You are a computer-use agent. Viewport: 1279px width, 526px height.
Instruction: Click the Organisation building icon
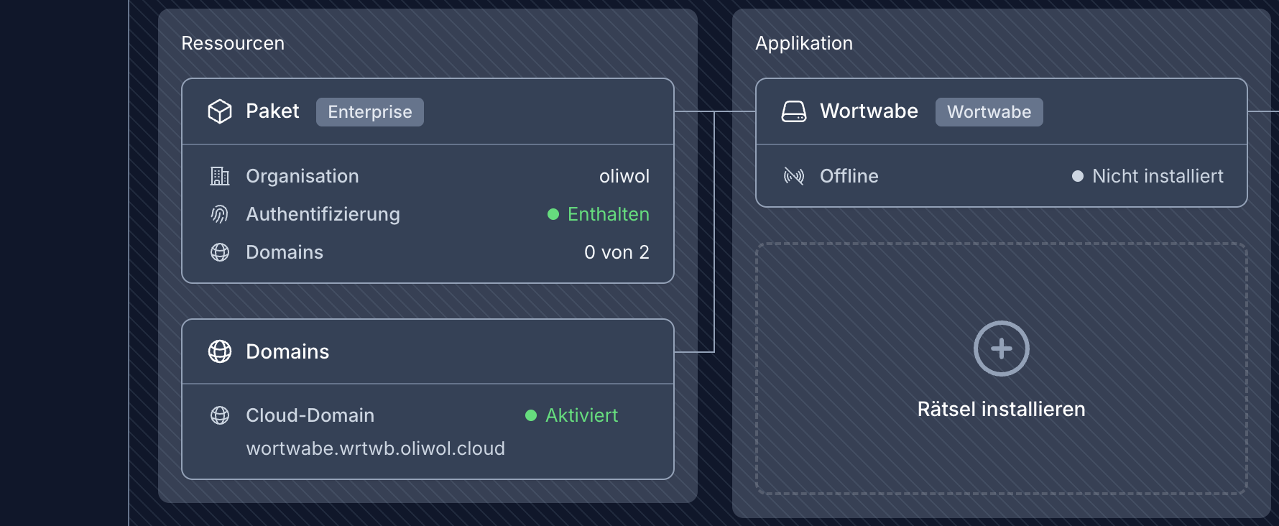[220, 176]
